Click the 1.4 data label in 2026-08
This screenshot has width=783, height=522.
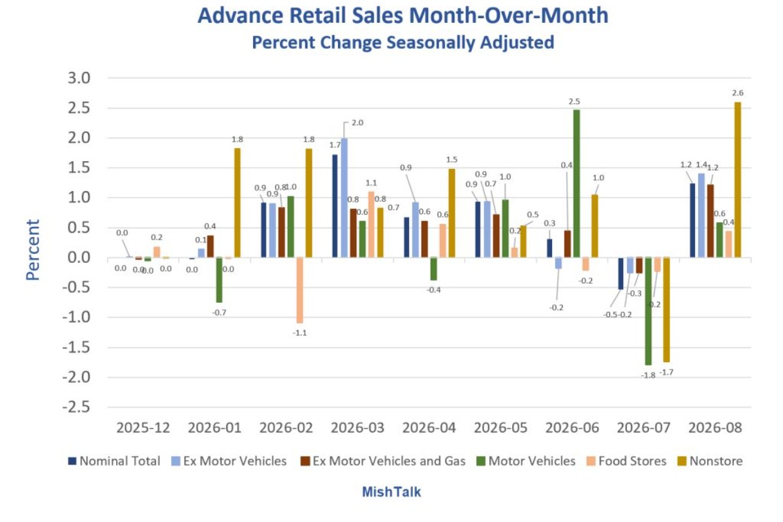point(701,166)
